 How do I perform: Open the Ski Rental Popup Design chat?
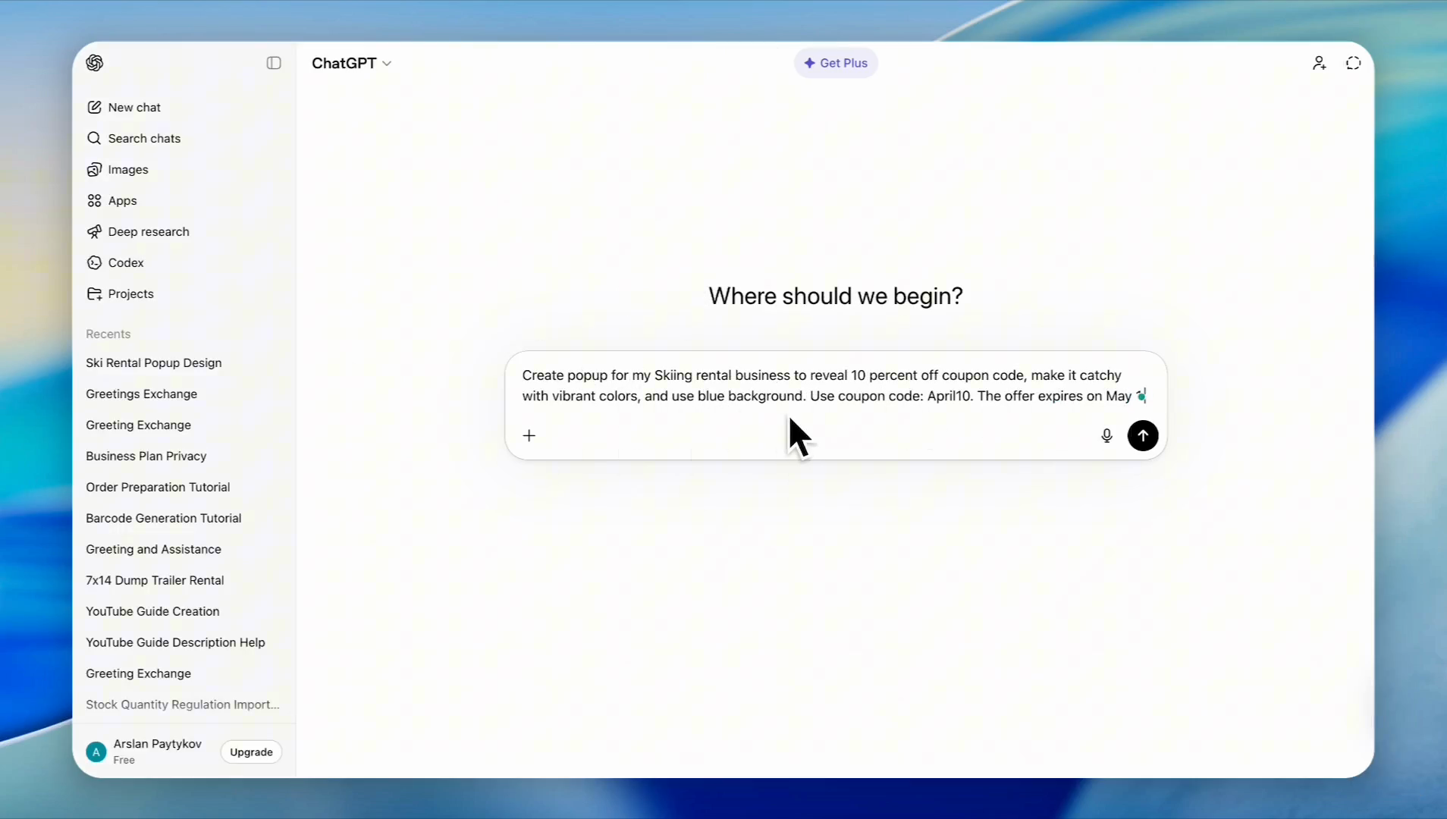tap(154, 363)
